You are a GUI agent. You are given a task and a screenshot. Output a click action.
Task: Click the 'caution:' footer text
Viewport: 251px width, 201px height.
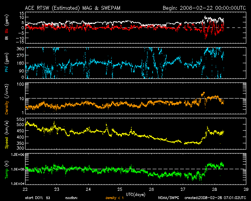coord(71,198)
